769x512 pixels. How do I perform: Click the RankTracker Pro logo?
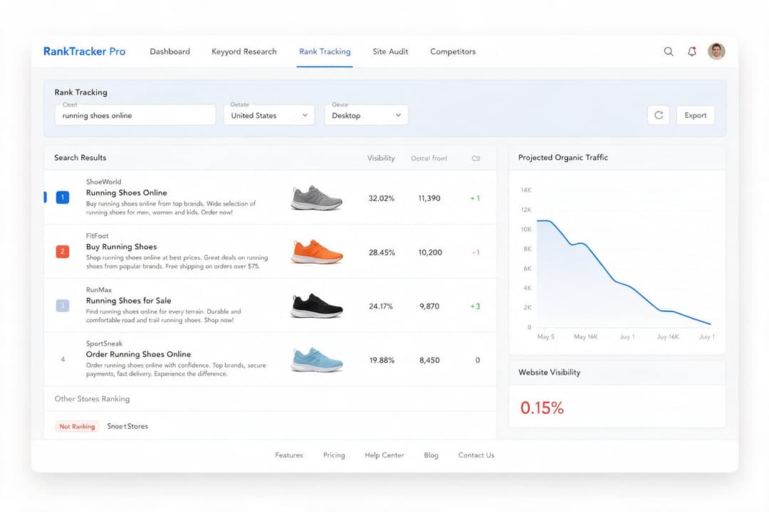click(84, 51)
